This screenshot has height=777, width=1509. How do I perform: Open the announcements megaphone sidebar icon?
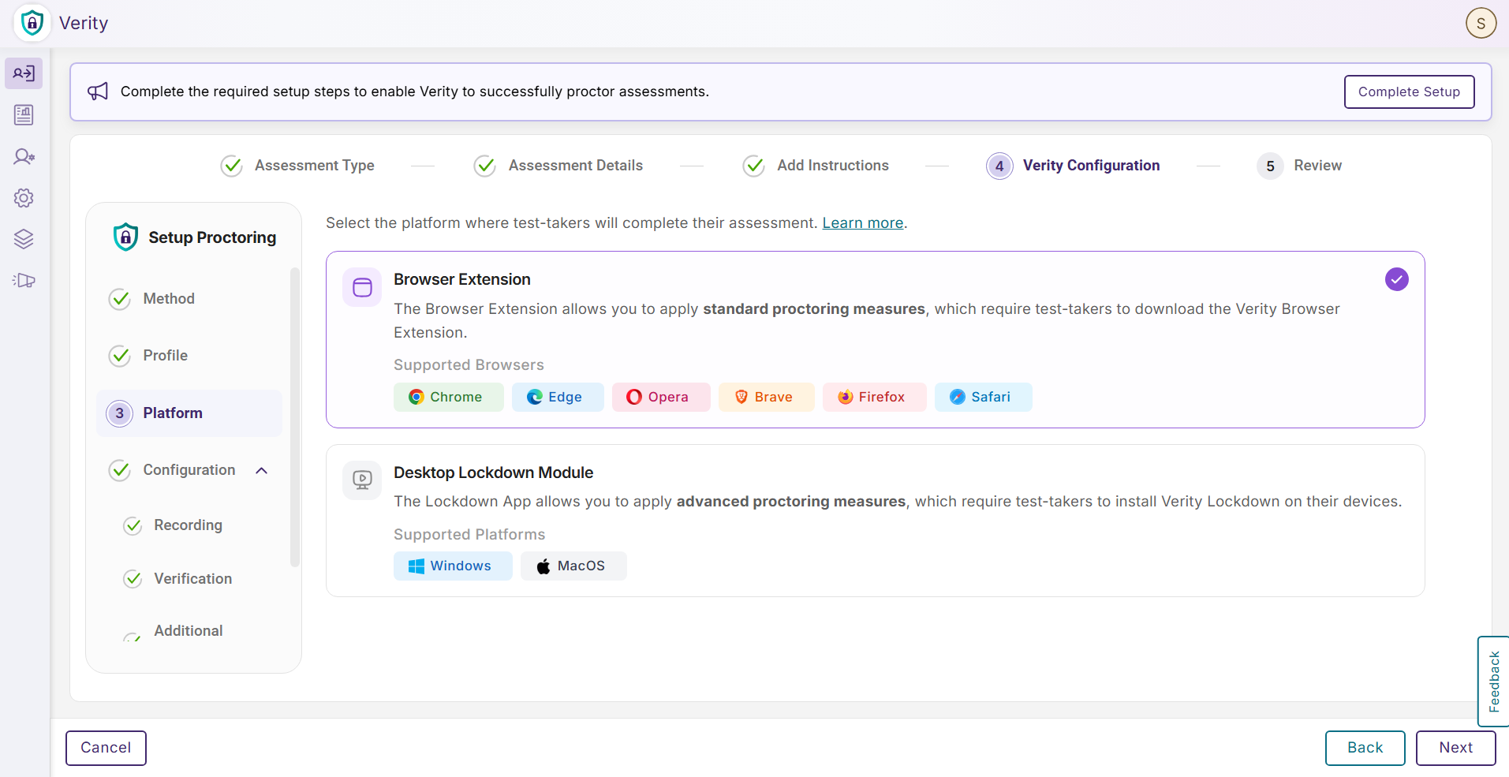pyautogui.click(x=24, y=280)
